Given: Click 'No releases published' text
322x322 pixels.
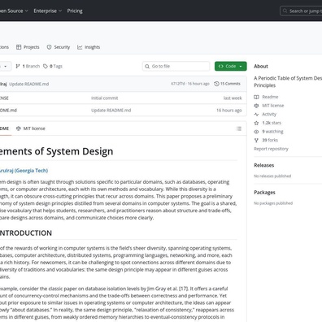Looking at the screenshot, I should pos(272,176).
